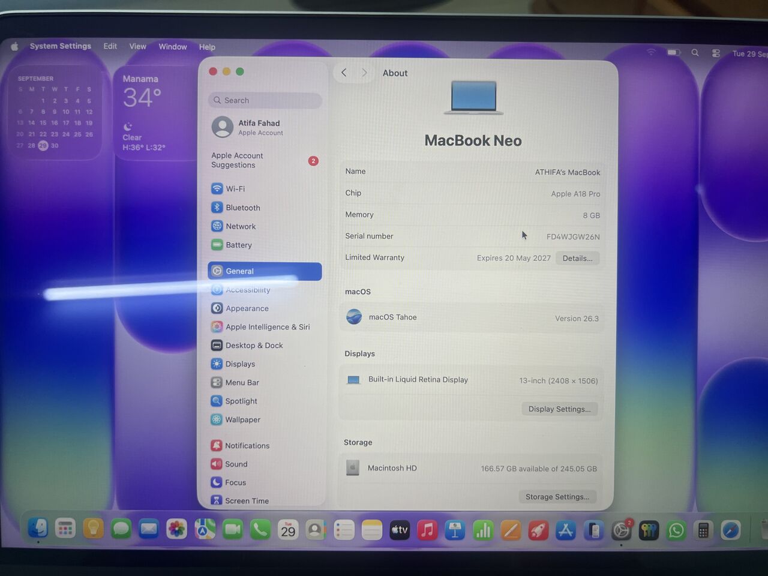Launch WhatsApp from the Dock
Screen dimensions: 768x576
[676, 530]
